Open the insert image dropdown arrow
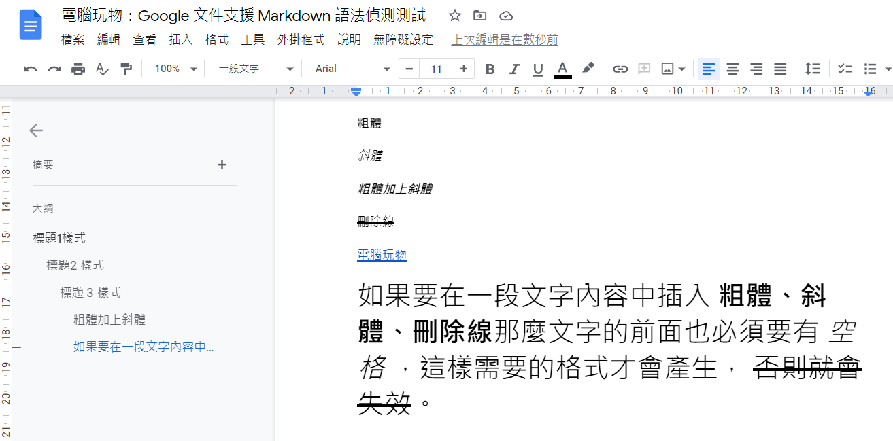This screenshot has height=441, width=893. [x=681, y=69]
